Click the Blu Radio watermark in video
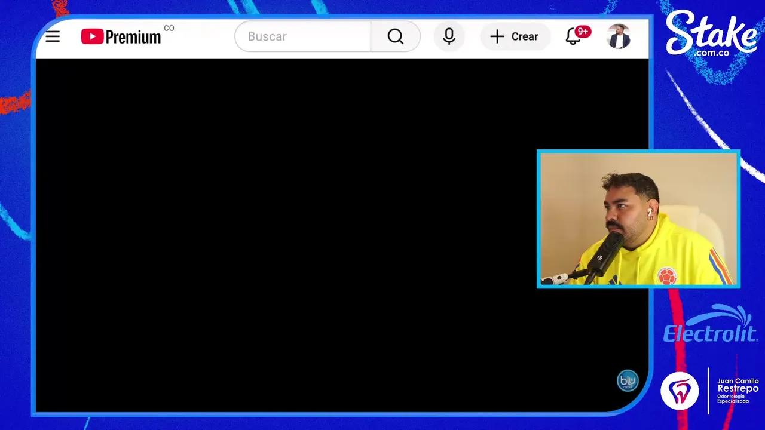Image resolution: width=765 pixels, height=430 pixels. point(628,380)
